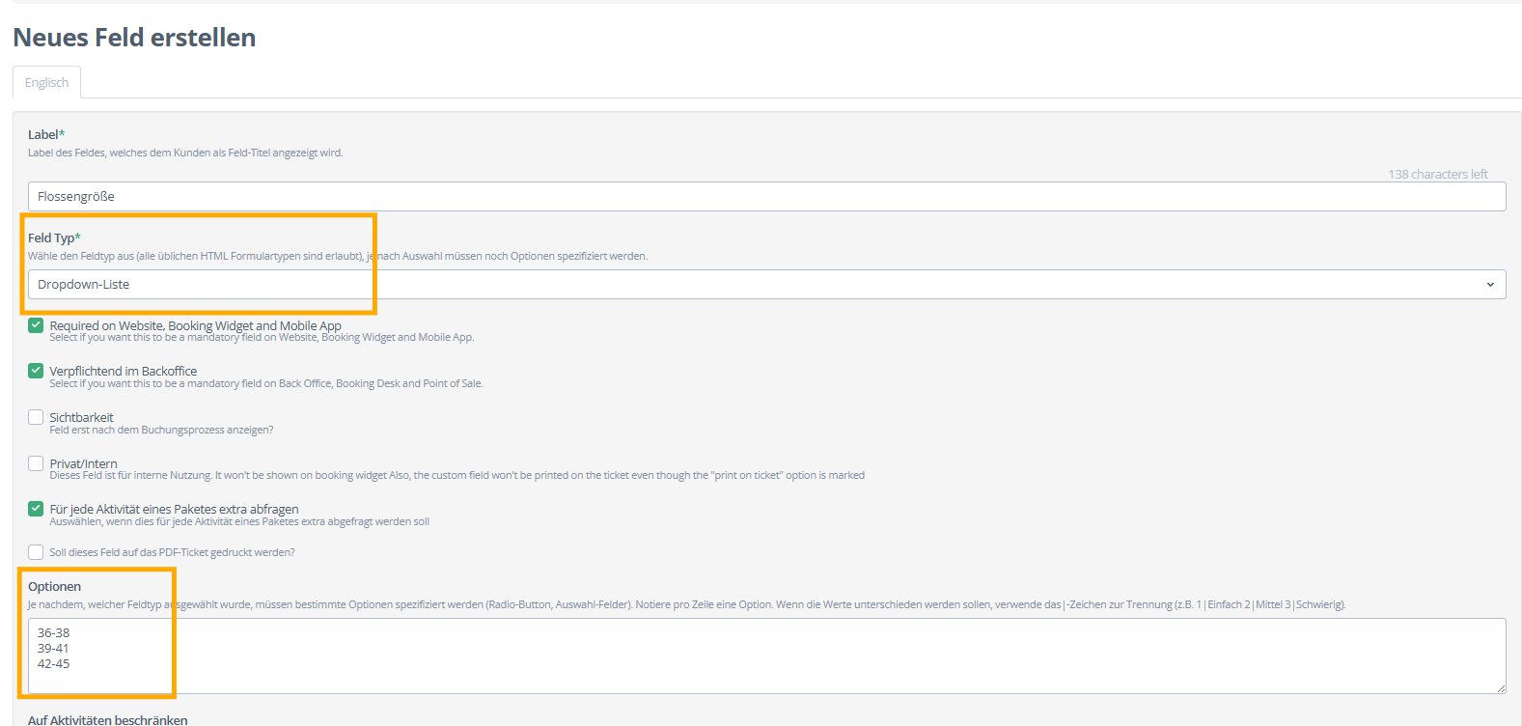Tick the PDF-Ticket print checkbox
This screenshot has width=1522, height=726.
pos(36,552)
